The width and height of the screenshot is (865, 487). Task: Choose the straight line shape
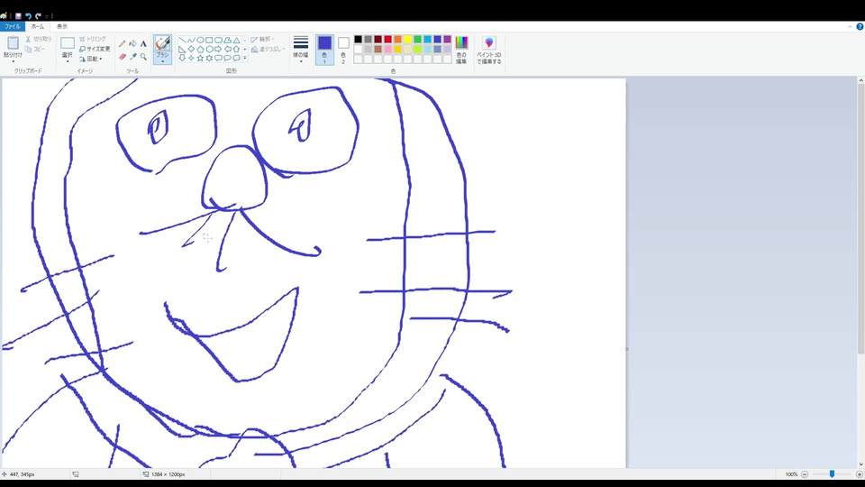[183, 41]
